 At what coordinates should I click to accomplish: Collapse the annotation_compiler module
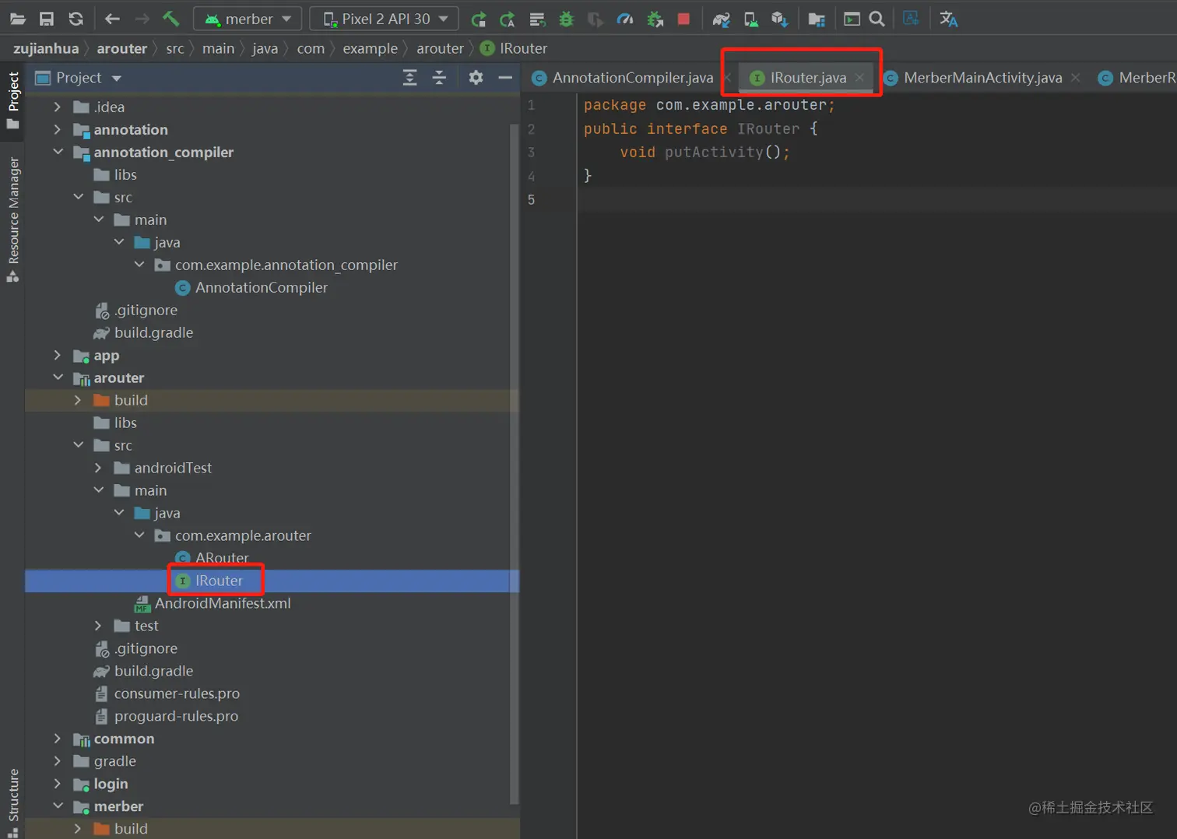pos(58,152)
